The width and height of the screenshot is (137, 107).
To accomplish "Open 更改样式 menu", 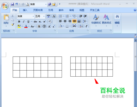I will [107, 21].
